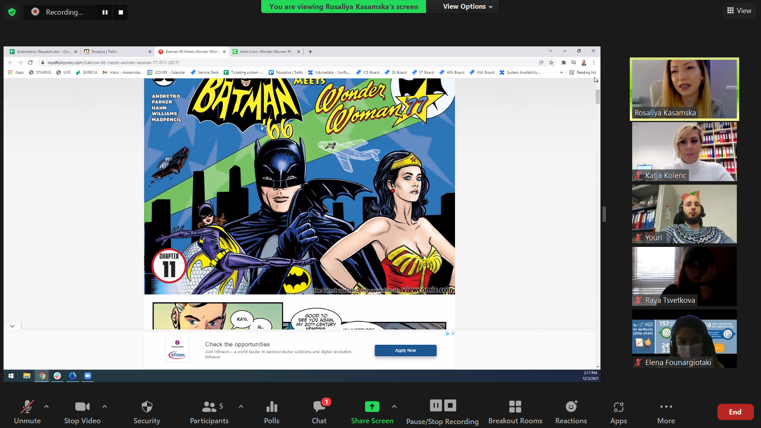Open Breakout Rooms
Image resolution: width=761 pixels, height=428 pixels.
pyautogui.click(x=515, y=412)
